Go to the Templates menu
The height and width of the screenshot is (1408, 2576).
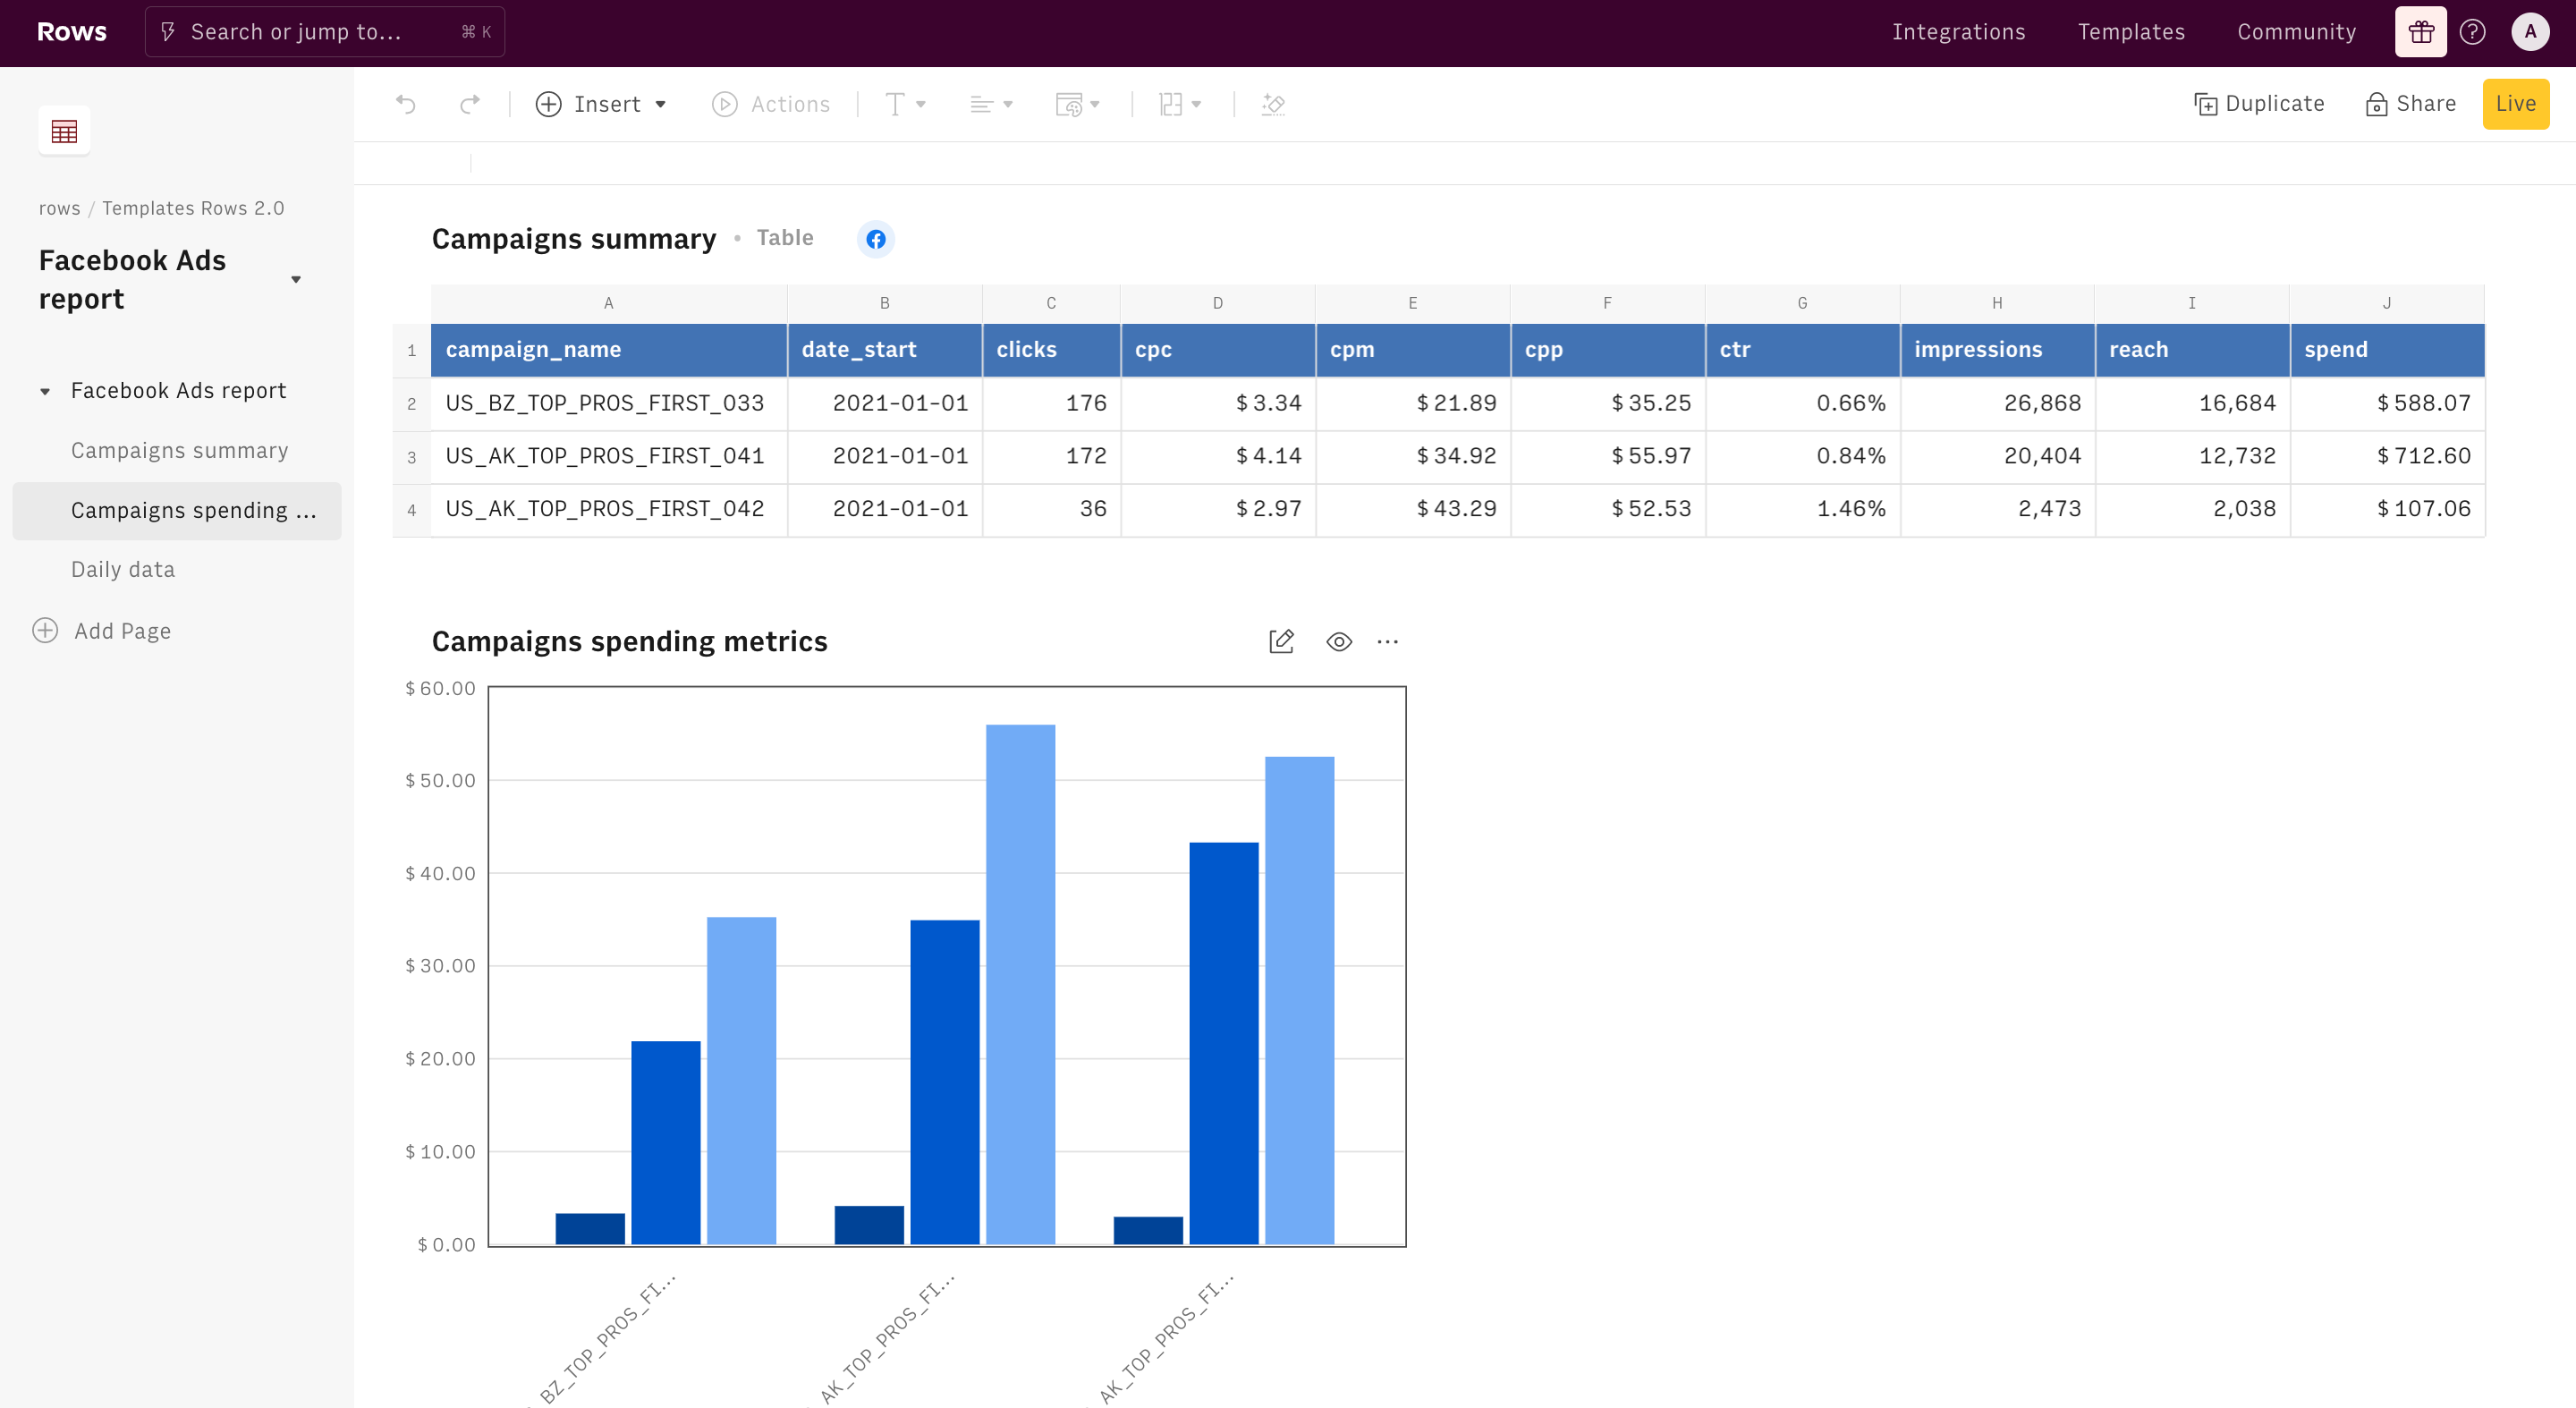click(2131, 32)
